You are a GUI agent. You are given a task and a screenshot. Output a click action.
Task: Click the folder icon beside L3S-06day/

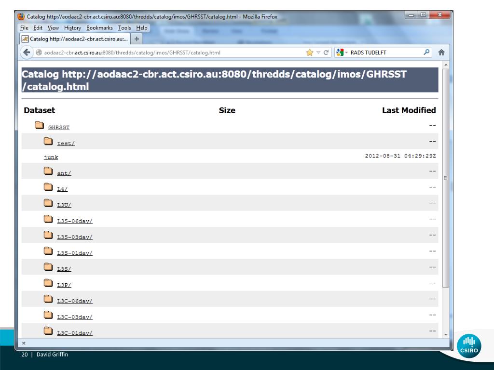tap(48, 219)
